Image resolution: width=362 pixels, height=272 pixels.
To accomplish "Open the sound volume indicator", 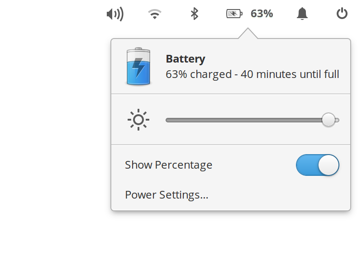I will 115,14.
